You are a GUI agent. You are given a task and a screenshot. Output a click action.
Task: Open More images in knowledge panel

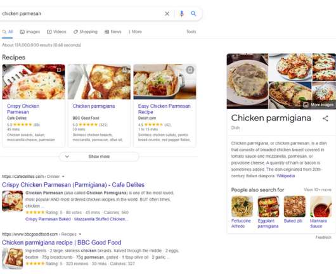point(318,105)
